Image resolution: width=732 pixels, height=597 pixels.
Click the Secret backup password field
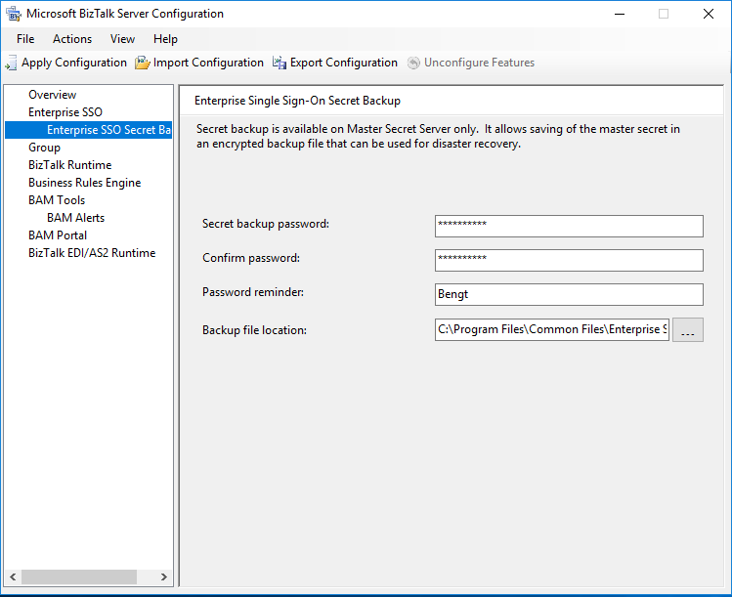[569, 226]
